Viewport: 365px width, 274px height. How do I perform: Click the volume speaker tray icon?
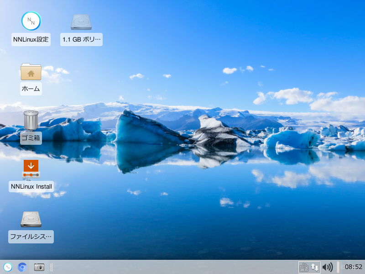328,267
